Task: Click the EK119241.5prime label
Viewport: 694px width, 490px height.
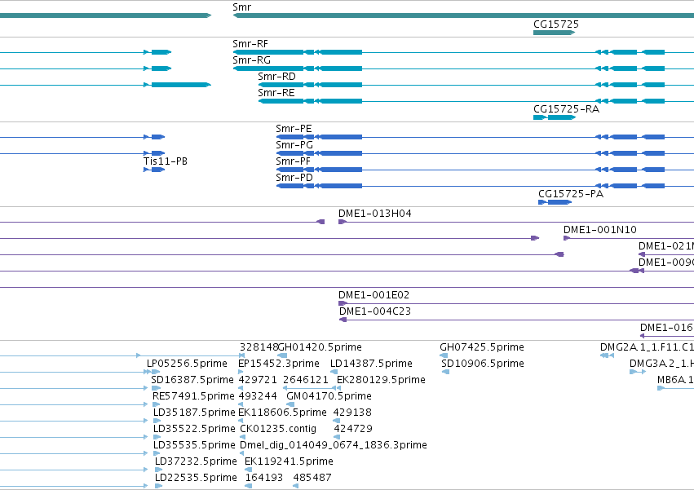Action: (289, 461)
